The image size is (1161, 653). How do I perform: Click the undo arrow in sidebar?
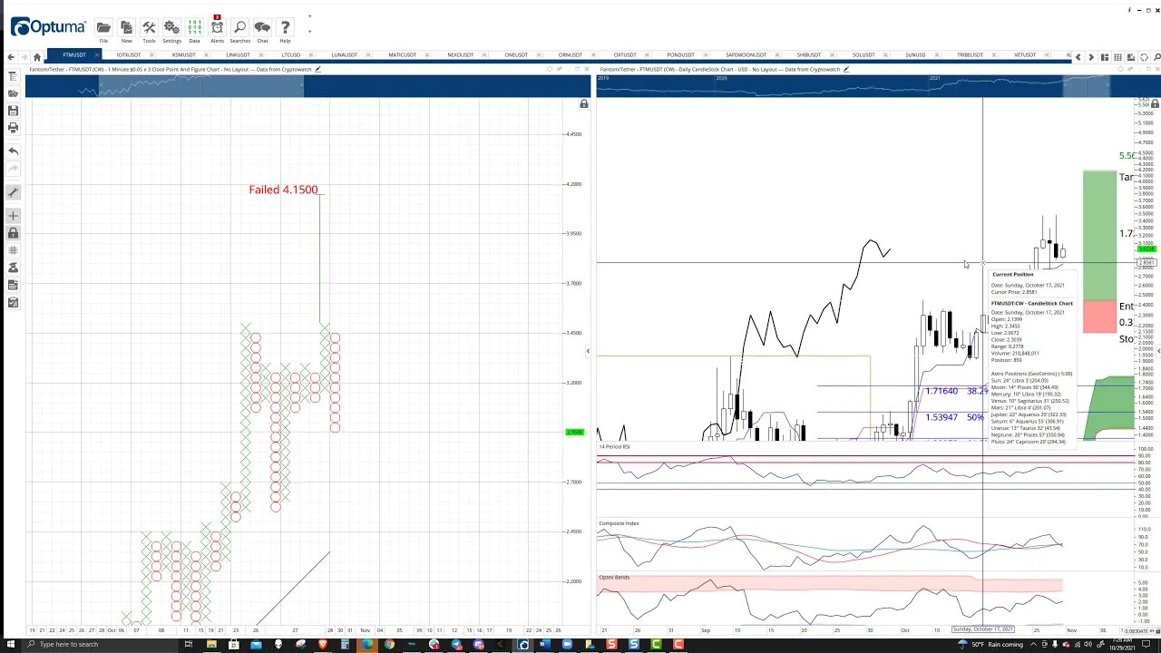13,151
